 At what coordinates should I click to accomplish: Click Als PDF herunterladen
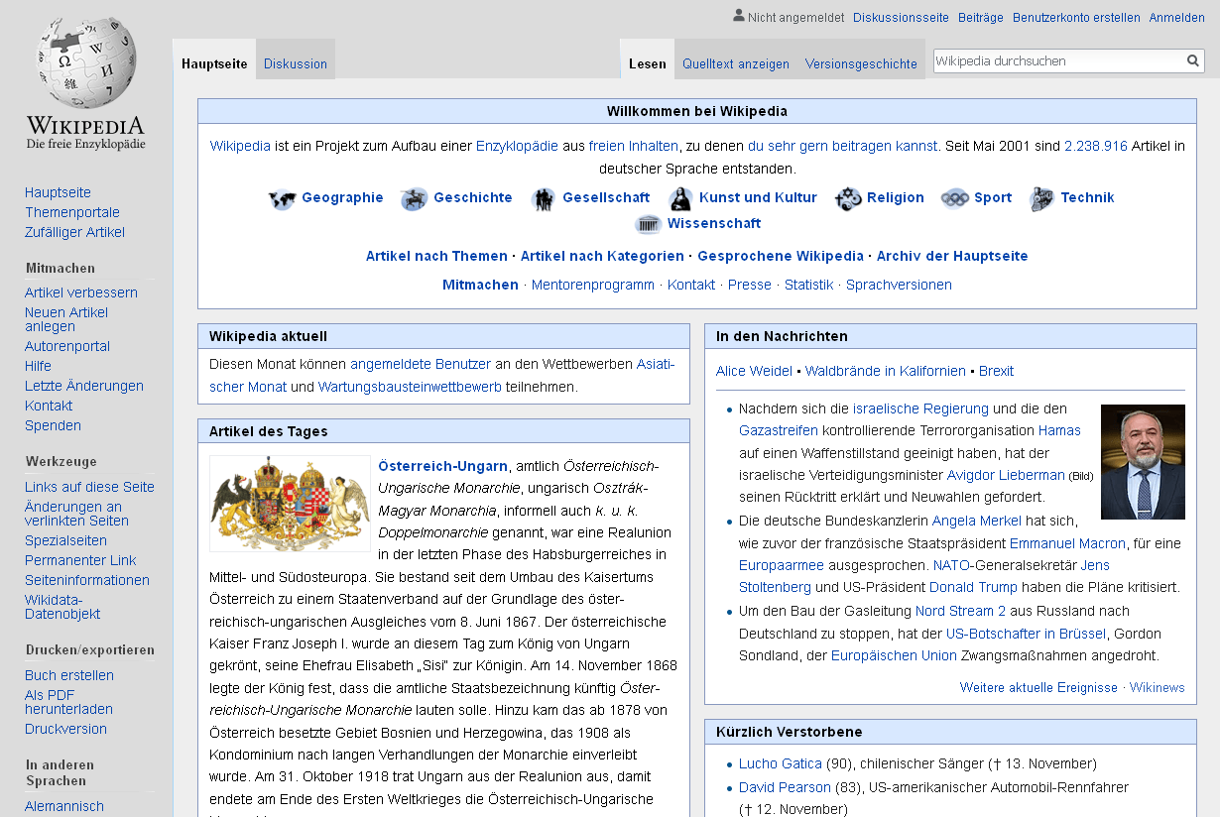pyautogui.click(x=68, y=702)
